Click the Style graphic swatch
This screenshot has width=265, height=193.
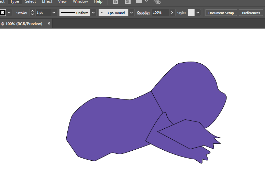191,13
